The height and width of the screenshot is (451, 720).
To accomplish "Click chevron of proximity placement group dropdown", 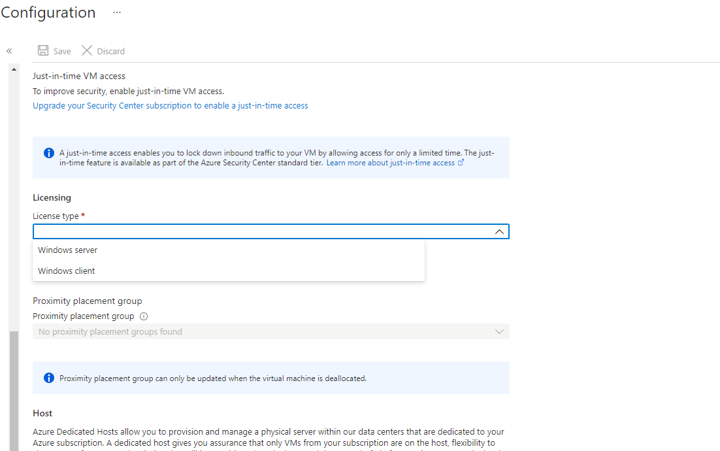I will (499, 331).
